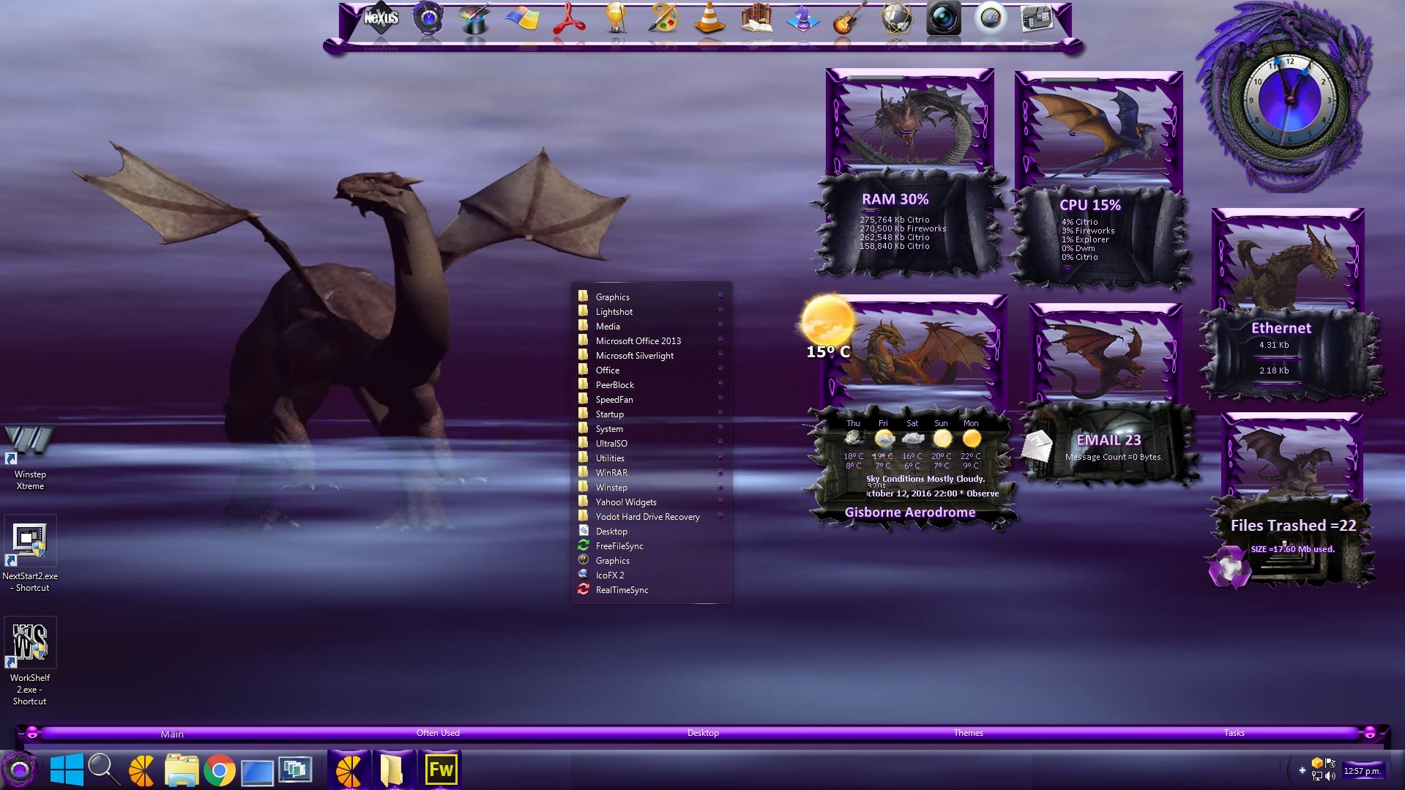Screen dimensions: 1405x790
Task: Switch to the Themes shelf tab
Action: [968, 733]
